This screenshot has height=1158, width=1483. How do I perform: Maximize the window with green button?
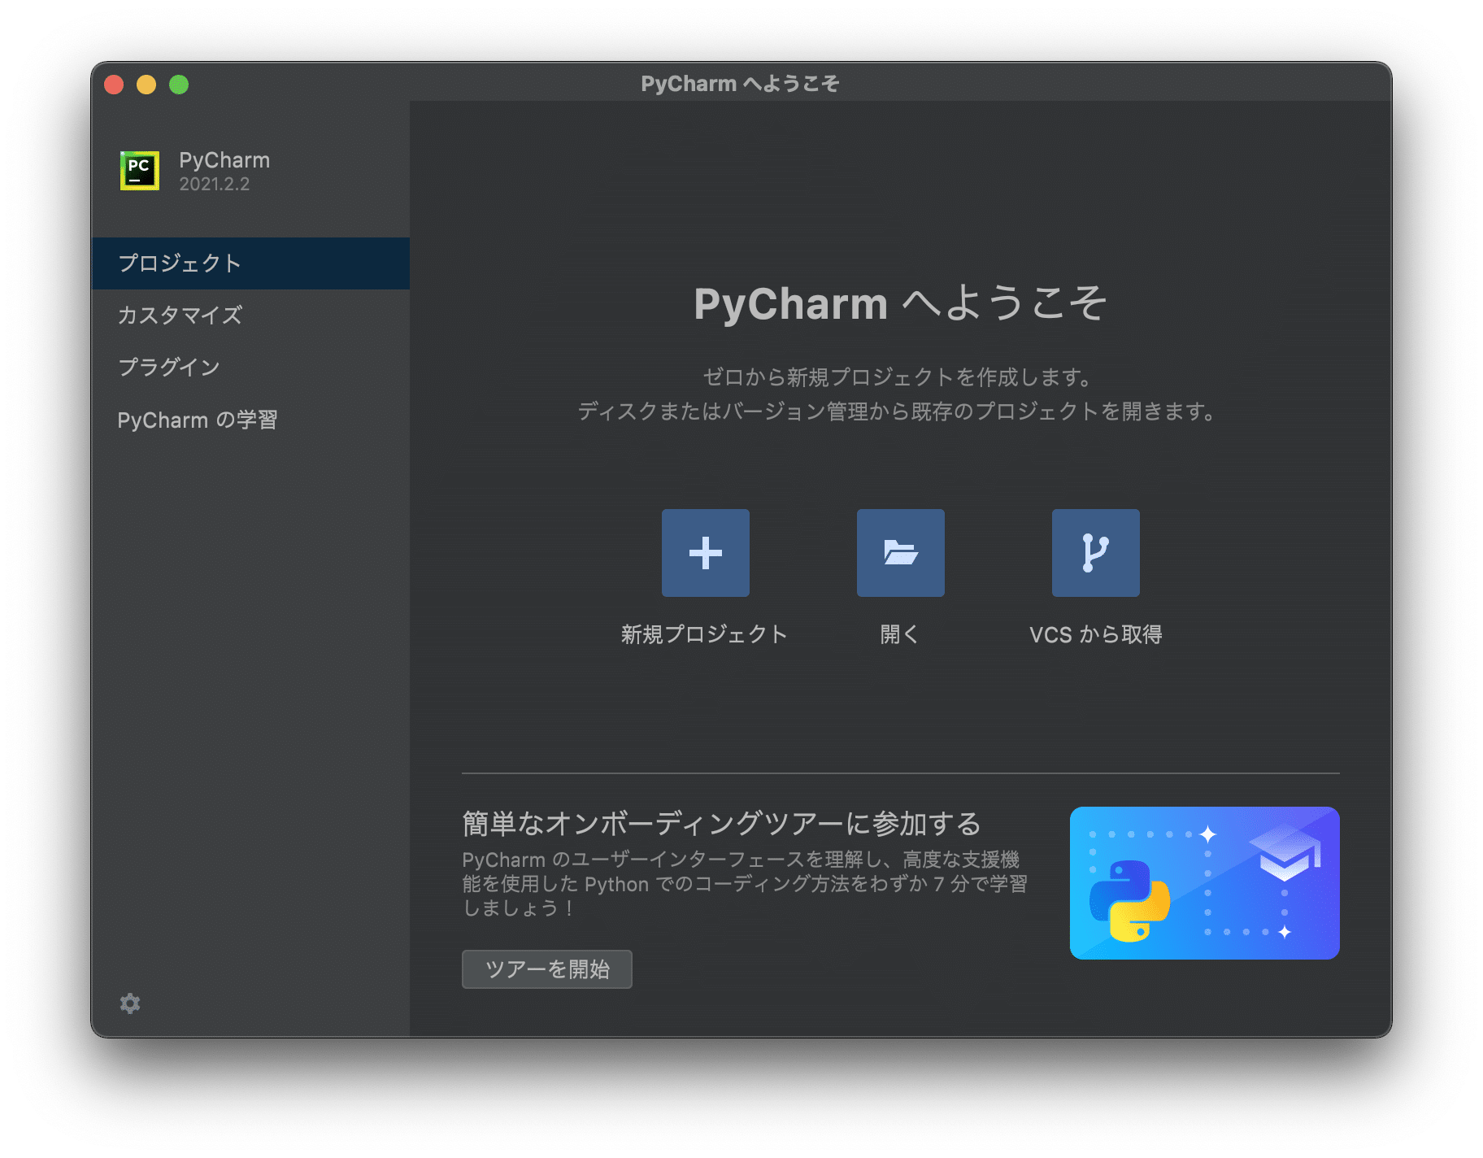[x=179, y=85]
